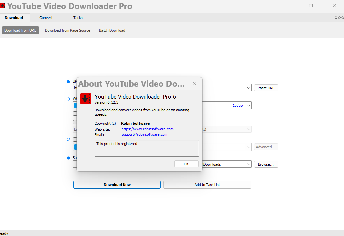Select the third hollow radio bullet

[x=68, y=139]
